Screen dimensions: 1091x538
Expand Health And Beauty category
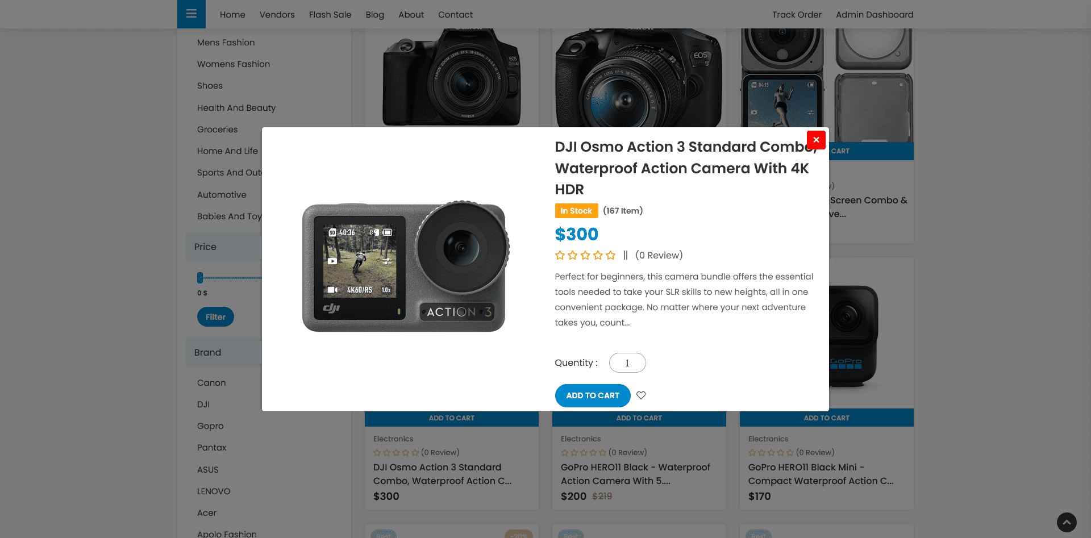pos(236,108)
